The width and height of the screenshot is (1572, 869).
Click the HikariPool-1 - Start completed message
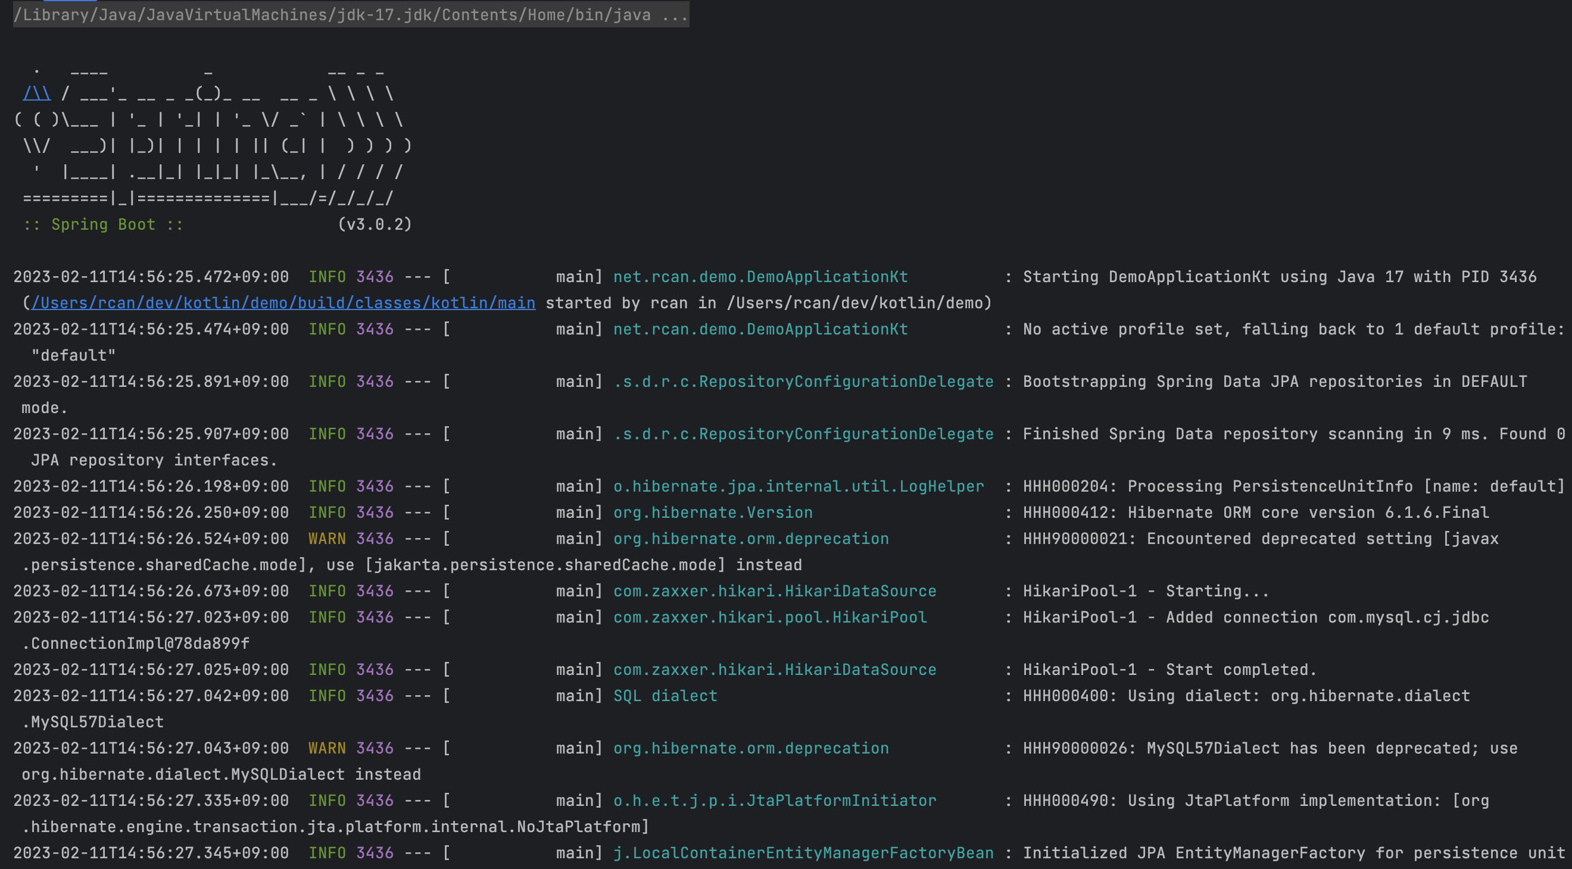click(1169, 670)
